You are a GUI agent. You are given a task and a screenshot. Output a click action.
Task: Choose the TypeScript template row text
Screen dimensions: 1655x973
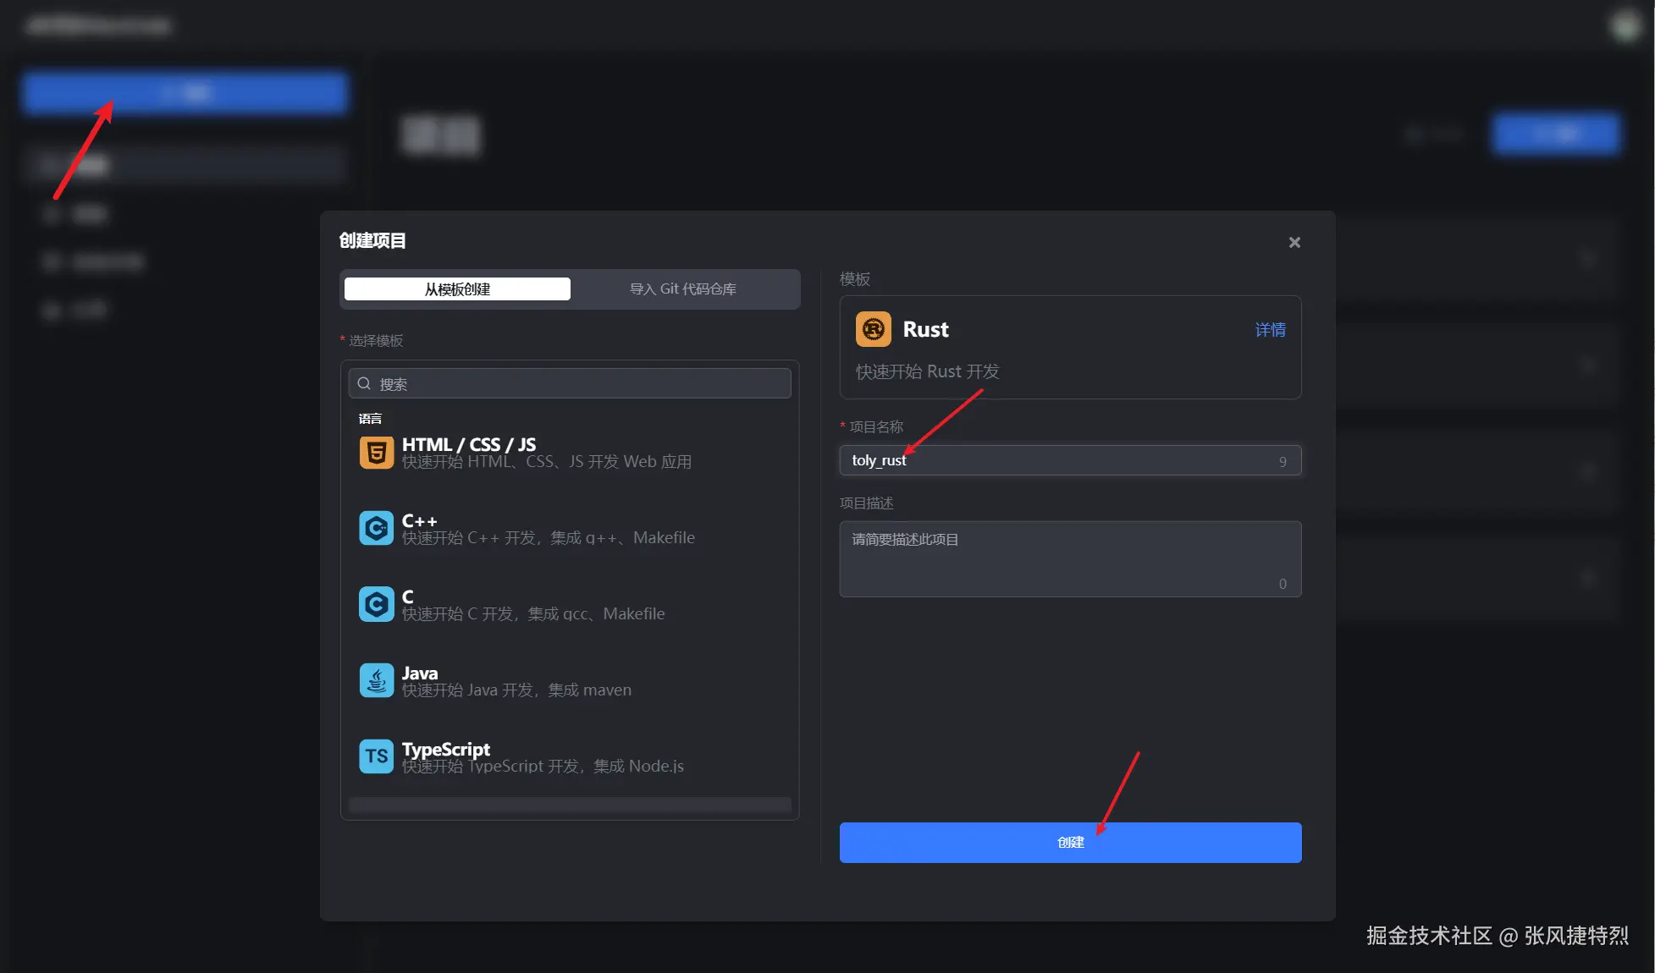[542, 758]
